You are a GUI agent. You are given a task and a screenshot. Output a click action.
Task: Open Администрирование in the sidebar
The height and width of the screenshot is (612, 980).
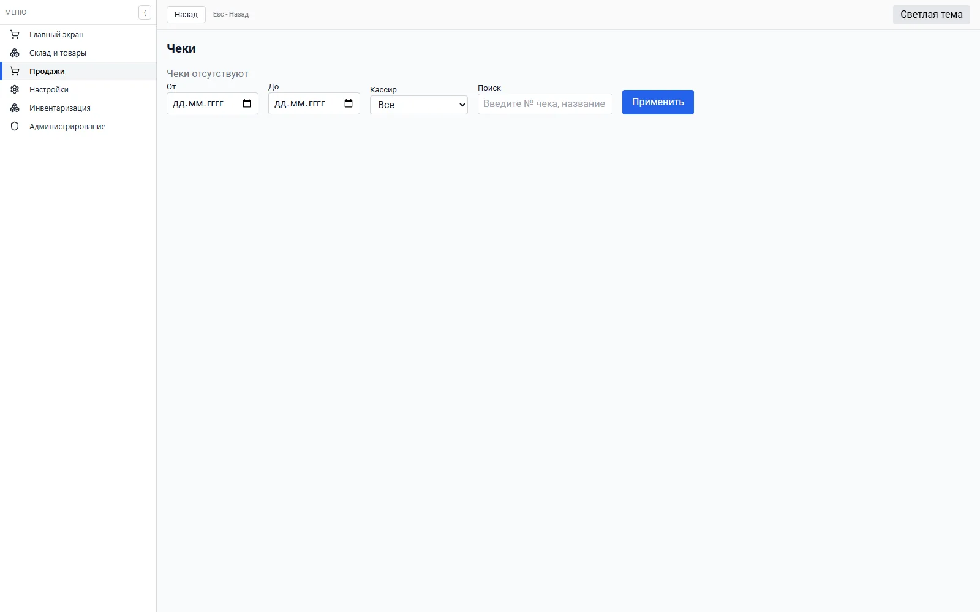click(78, 126)
